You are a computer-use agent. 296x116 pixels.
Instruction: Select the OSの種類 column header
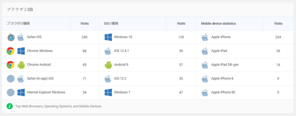[111, 24]
